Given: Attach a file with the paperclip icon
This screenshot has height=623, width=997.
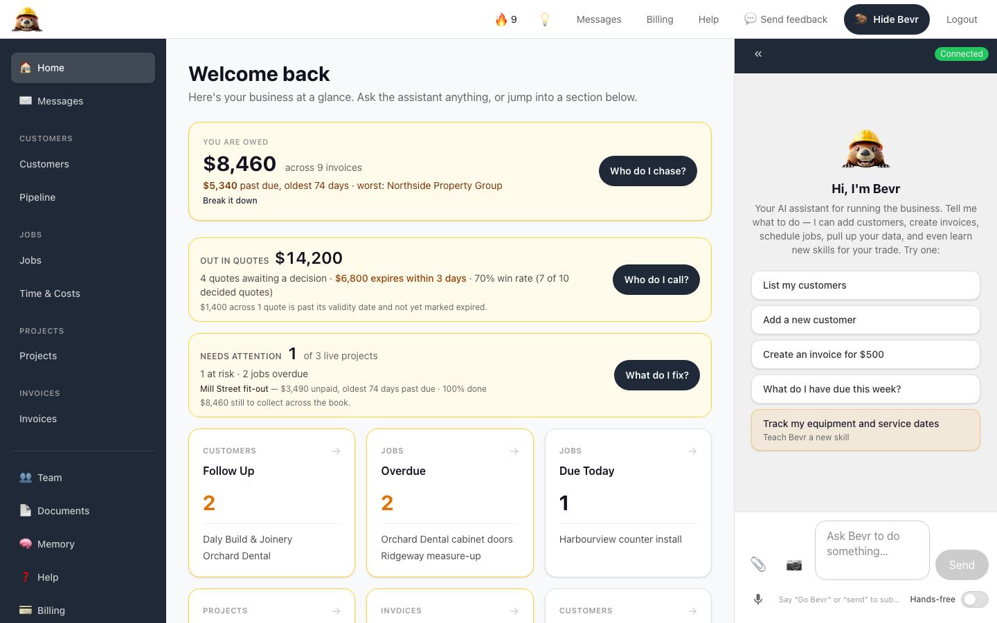Looking at the screenshot, I should 758,565.
